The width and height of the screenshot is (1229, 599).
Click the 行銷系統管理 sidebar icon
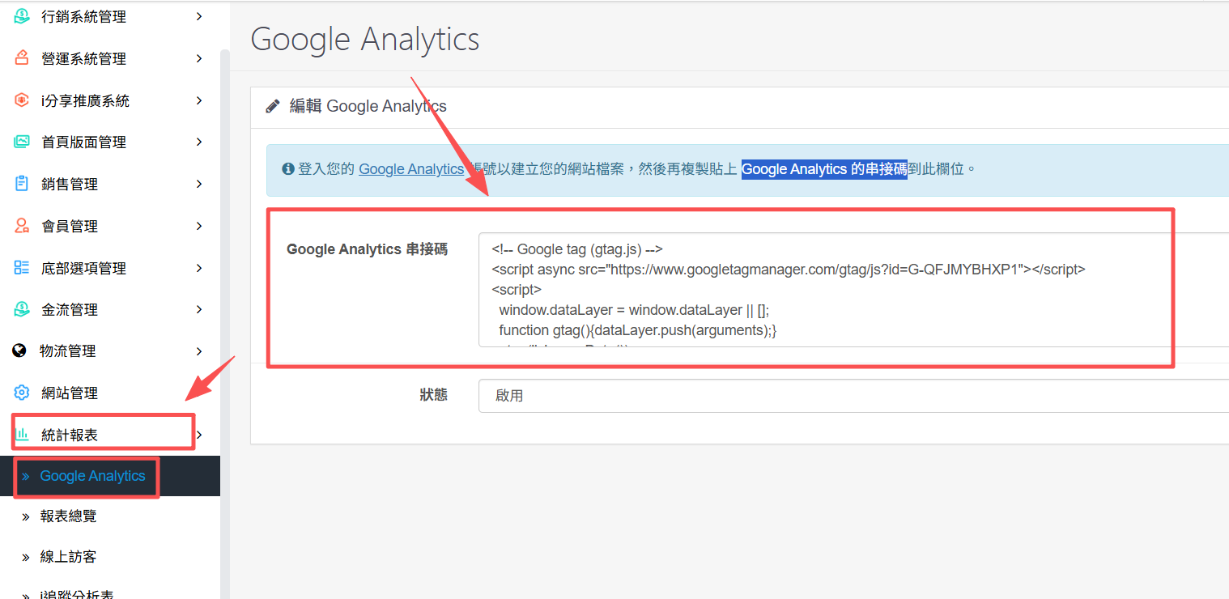coord(22,16)
